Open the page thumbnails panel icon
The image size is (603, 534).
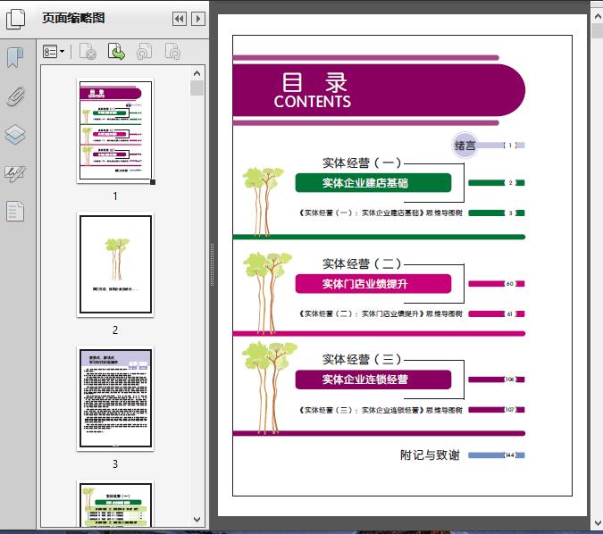(x=16, y=19)
